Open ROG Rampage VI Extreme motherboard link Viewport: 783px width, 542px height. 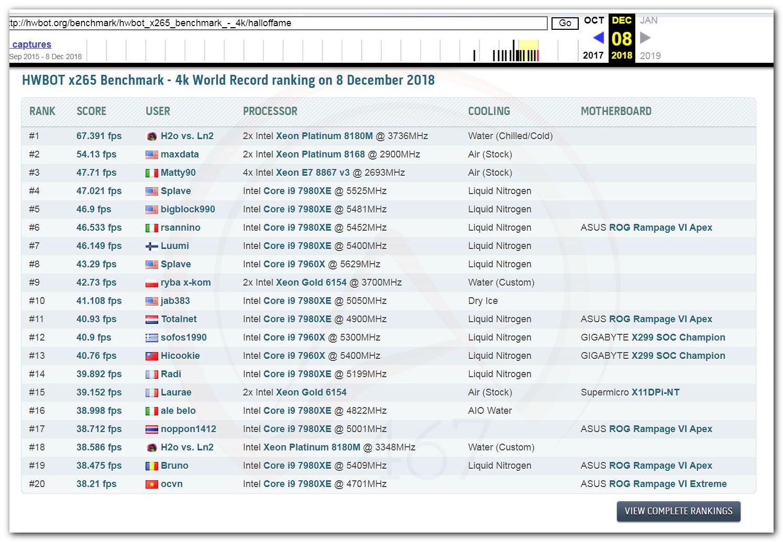pyautogui.click(x=668, y=484)
